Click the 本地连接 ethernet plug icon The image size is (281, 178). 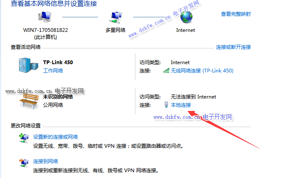tap(166, 105)
